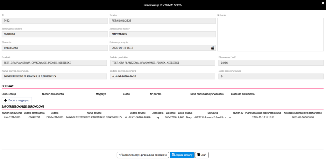Click the Planowana ilość field

[x=270, y=63]
